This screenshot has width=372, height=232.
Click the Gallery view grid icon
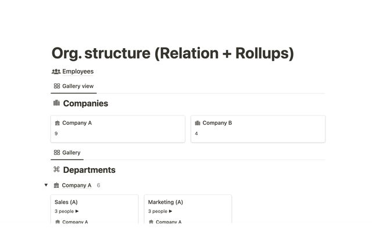[x=56, y=86]
